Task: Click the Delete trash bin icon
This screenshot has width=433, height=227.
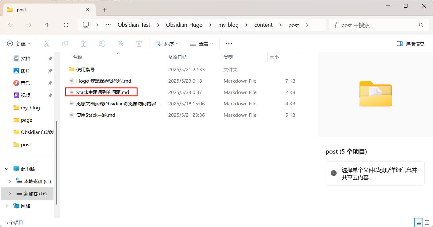Action: click(x=139, y=44)
